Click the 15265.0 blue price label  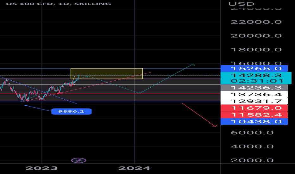click(254, 68)
